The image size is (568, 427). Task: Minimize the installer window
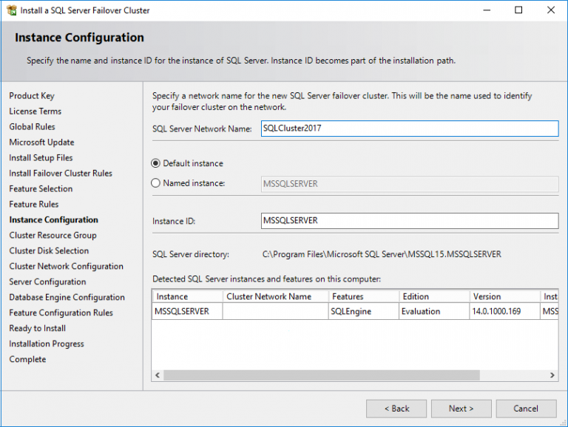(487, 10)
